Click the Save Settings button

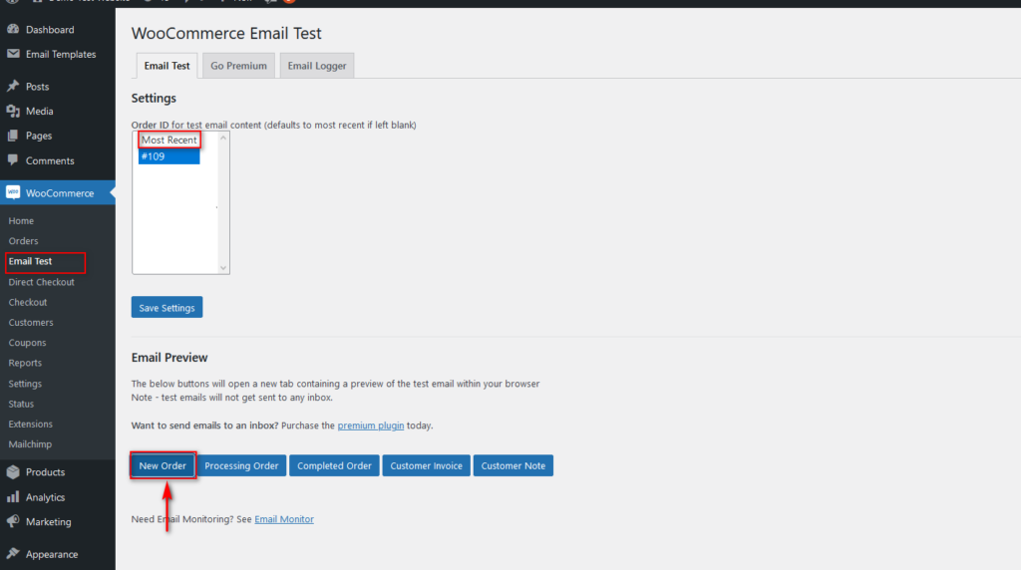(167, 307)
